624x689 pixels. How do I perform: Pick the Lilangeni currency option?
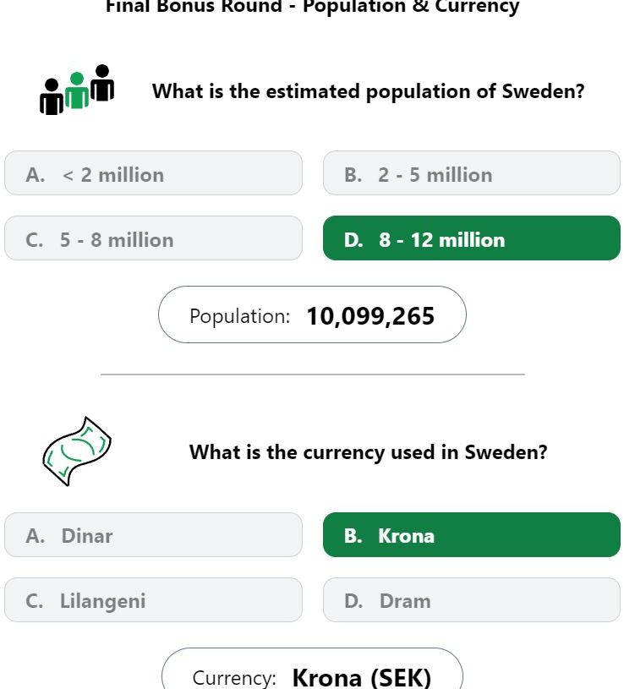153,599
